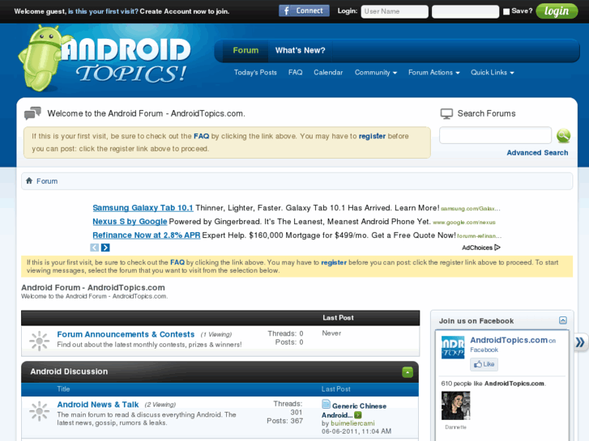The image size is (589, 441).
Task: Open the Nexus S by Google ad
Action: tap(130, 222)
